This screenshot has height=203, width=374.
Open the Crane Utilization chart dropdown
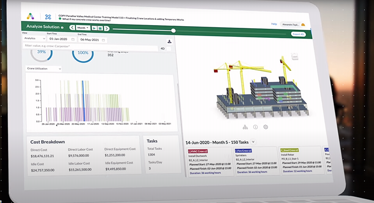click(x=44, y=68)
